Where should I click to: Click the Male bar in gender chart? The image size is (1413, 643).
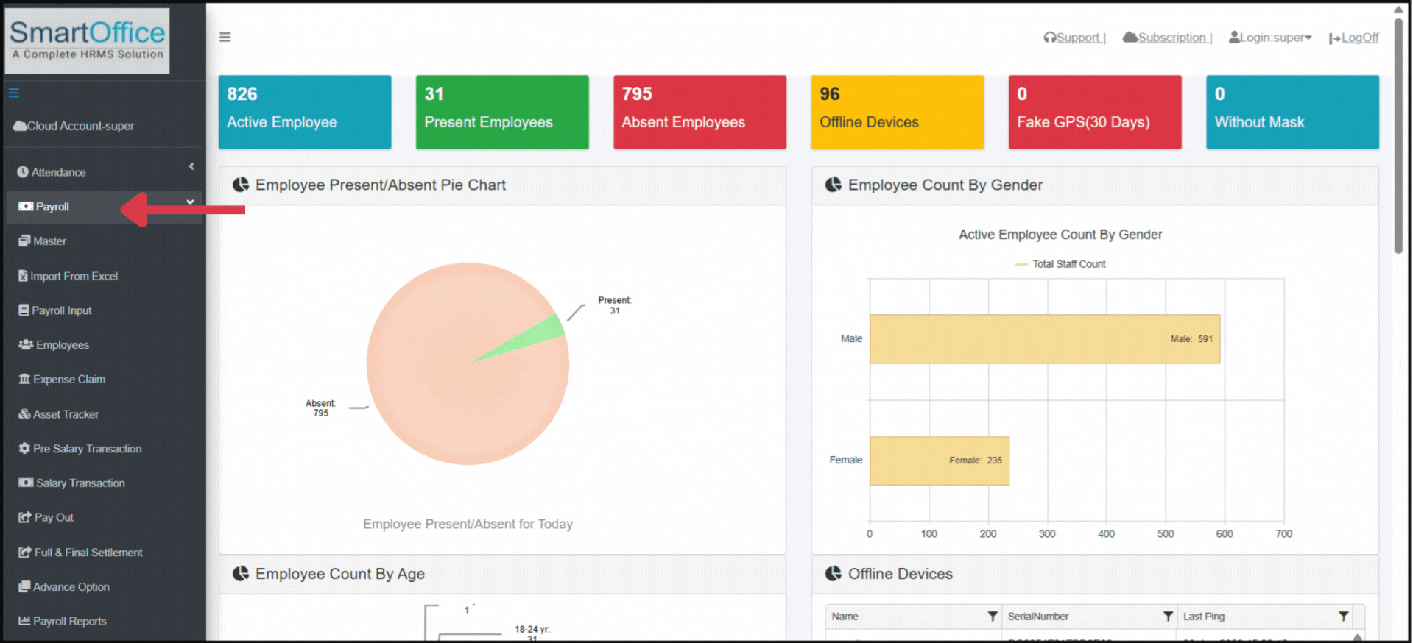click(1044, 339)
